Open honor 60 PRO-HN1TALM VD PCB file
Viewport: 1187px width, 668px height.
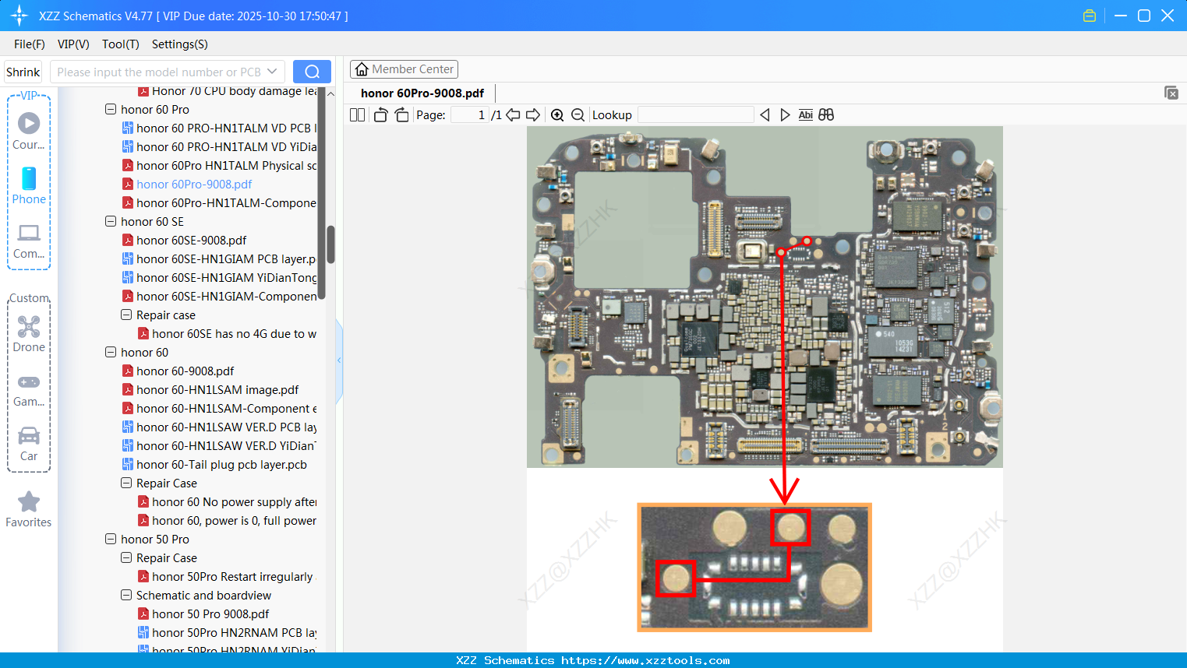[x=219, y=128]
